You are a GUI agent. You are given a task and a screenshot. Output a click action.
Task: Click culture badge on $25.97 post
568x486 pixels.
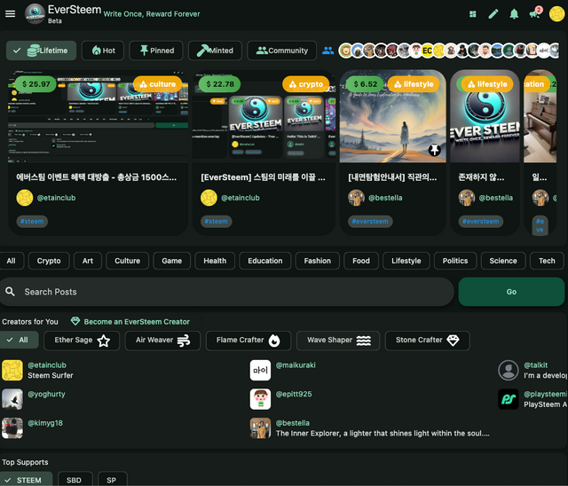(x=158, y=84)
